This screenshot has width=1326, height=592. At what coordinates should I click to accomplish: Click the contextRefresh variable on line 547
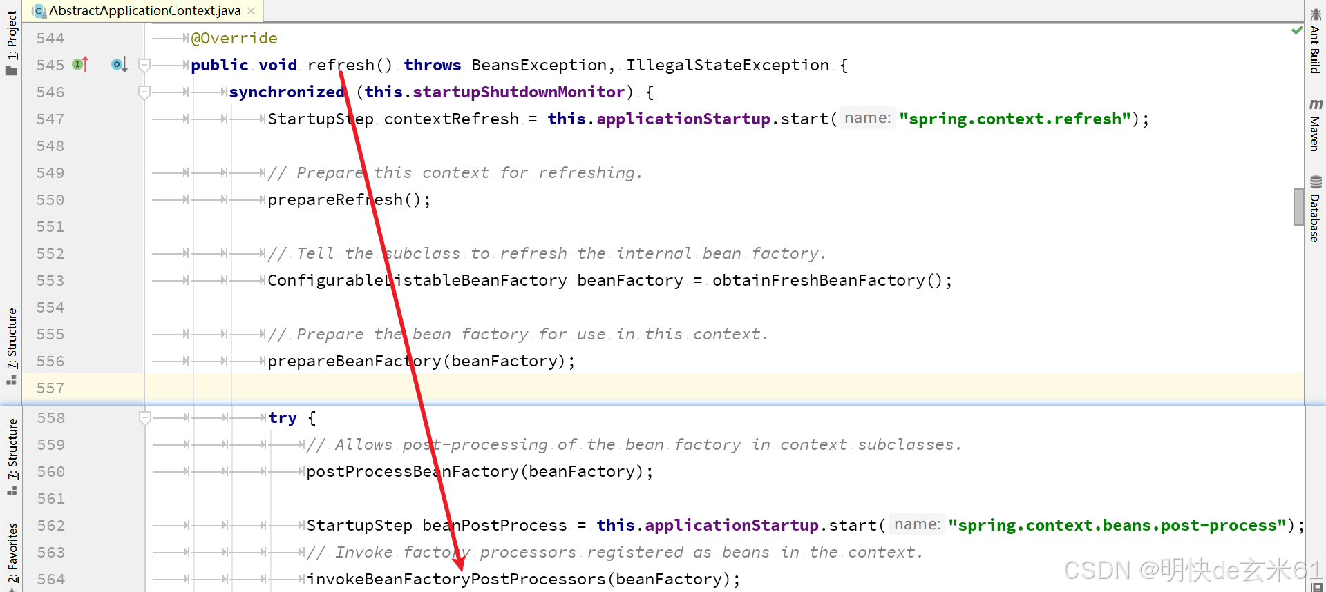(451, 119)
